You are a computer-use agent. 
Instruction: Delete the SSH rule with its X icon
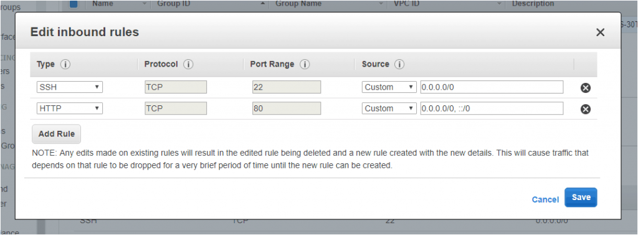click(x=586, y=87)
